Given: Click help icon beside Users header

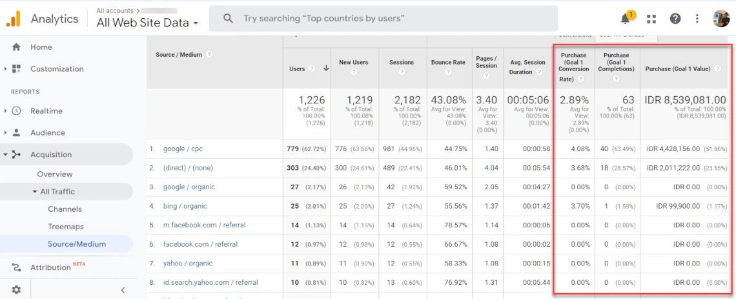Looking at the screenshot, I should point(311,68).
